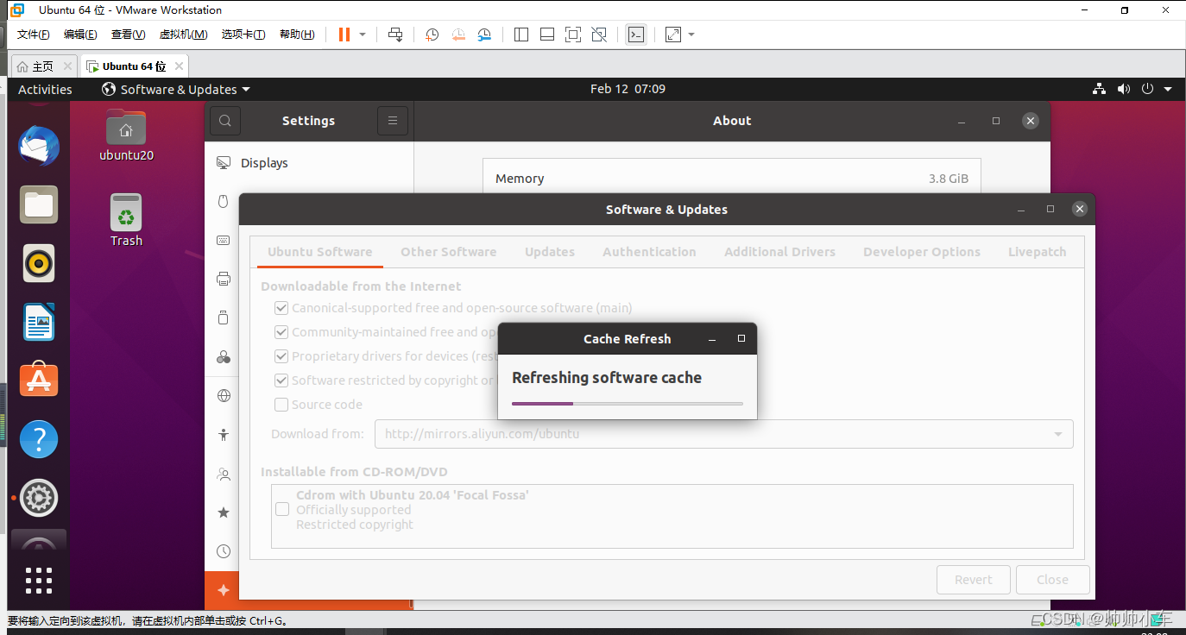
Task: Click the send Ctrl+Alt+Del toolbar icon
Action: [x=395, y=35]
